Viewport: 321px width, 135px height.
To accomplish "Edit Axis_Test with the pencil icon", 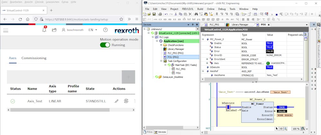I will (116, 101).
